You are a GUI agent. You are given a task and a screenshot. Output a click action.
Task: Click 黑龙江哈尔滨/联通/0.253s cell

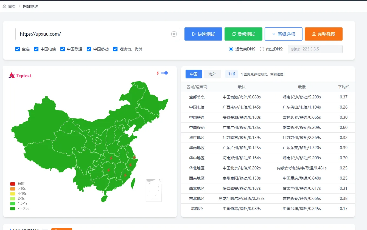pyautogui.click(x=242, y=198)
